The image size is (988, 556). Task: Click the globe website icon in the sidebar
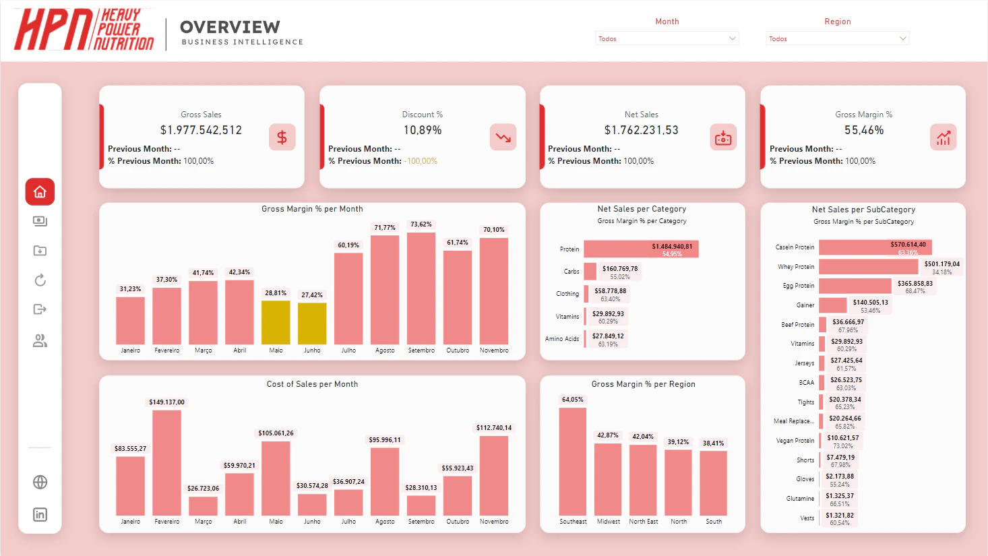click(40, 482)
